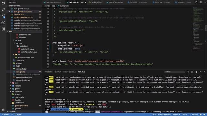Open the Output panel tab

(58, 72)
